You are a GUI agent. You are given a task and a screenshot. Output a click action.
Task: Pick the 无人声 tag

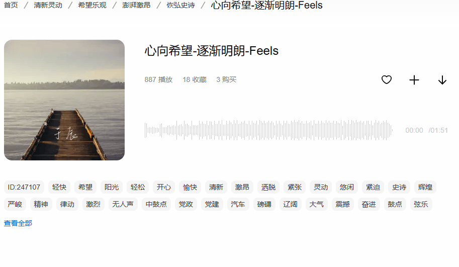[123, 204]
